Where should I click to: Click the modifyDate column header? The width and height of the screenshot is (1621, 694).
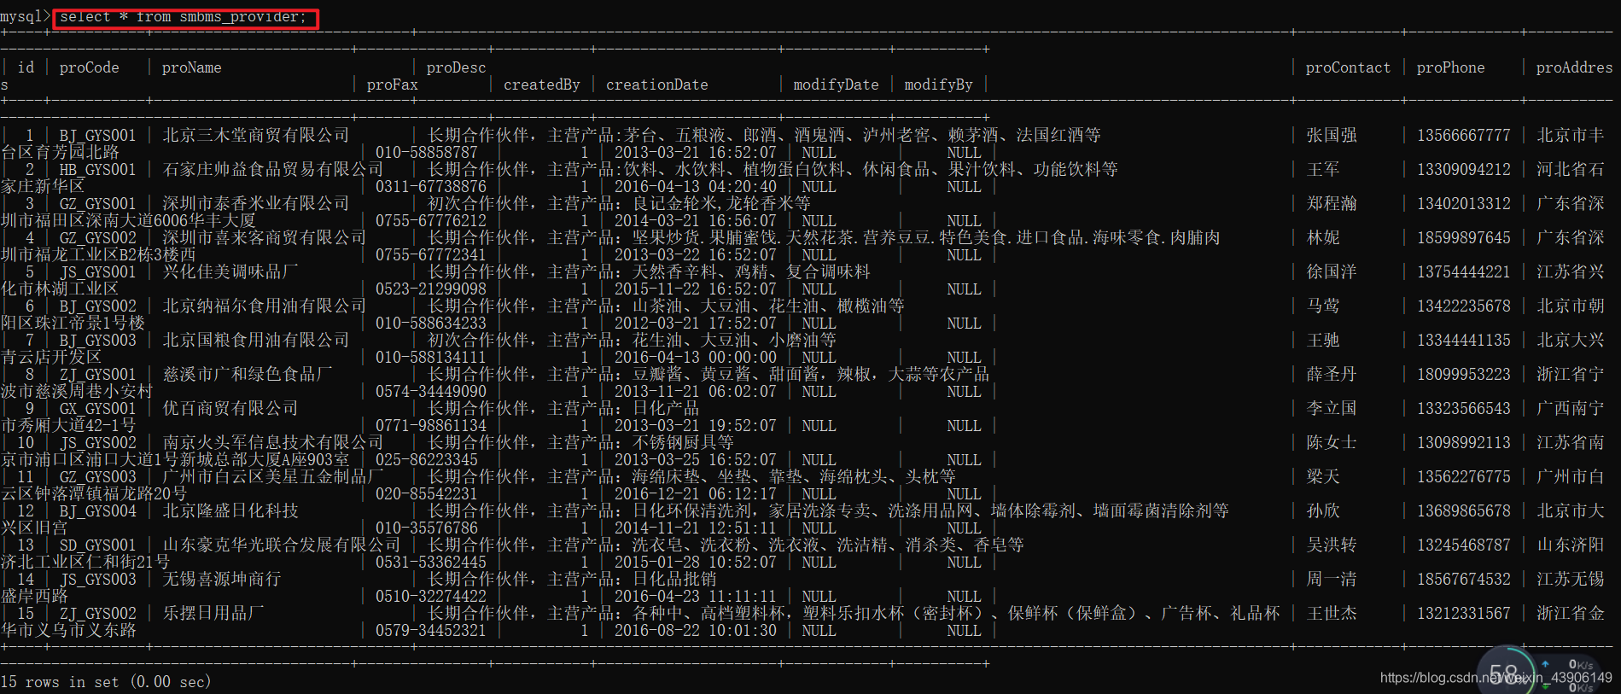click(x=837, y=85)
